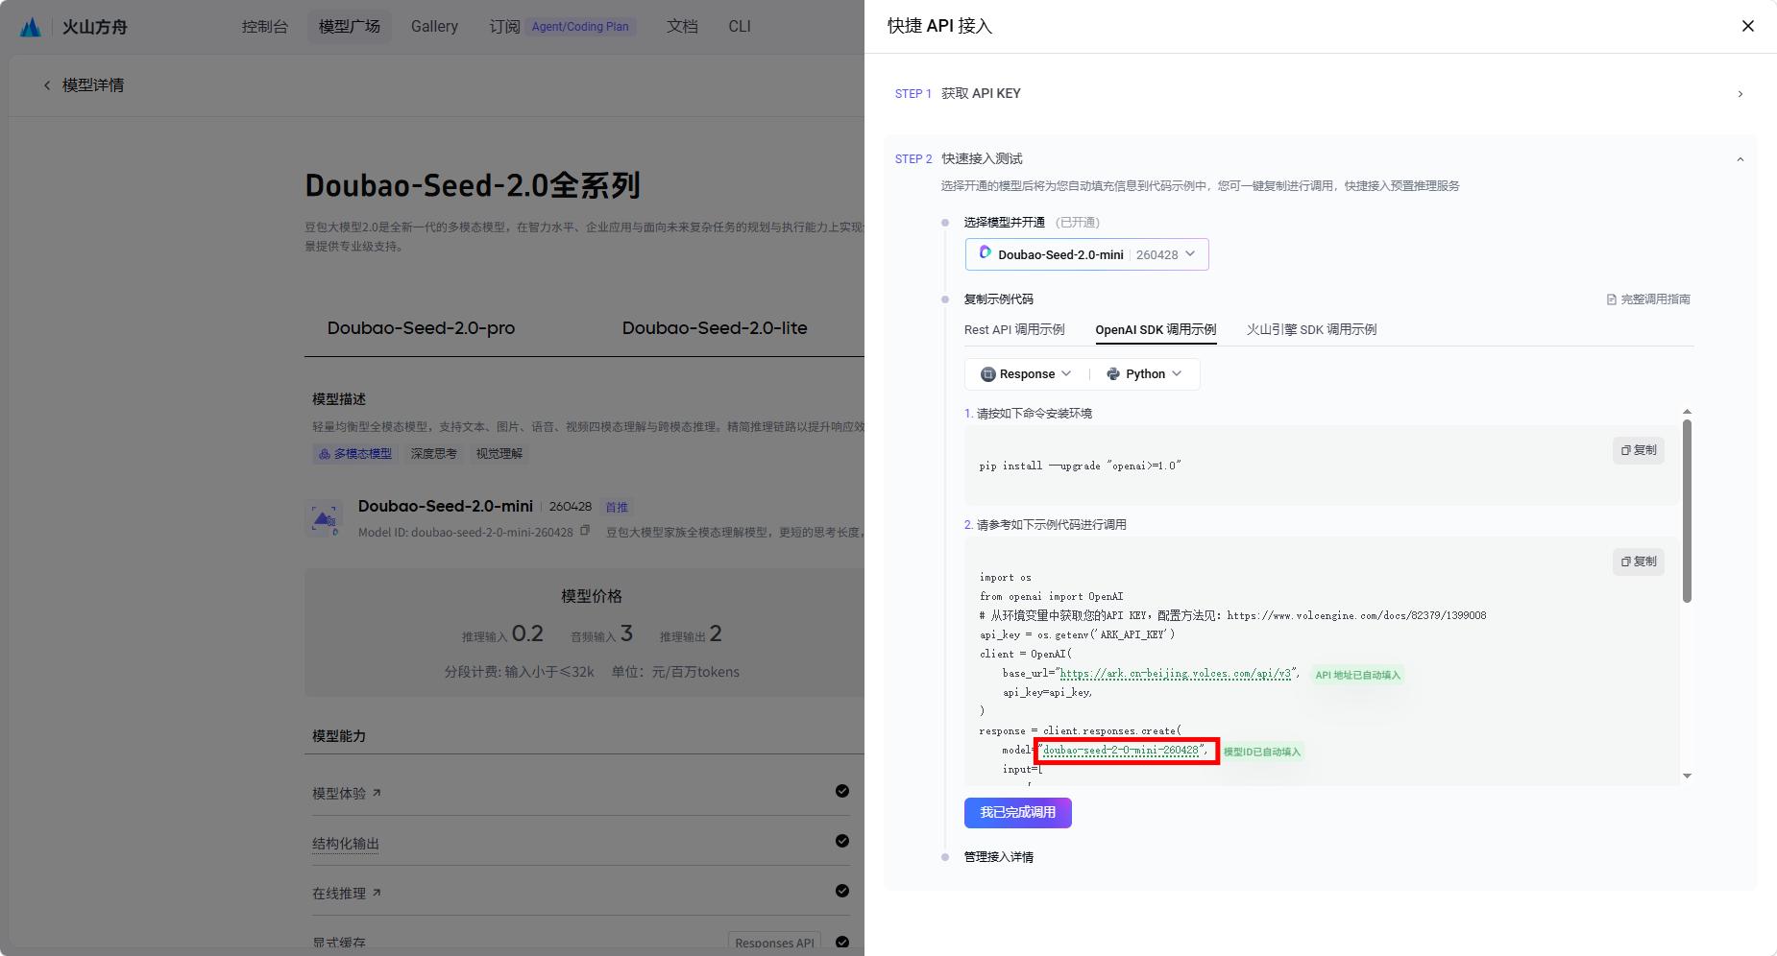Copy the Python example code
Screen dimensions: 1777x956
[x=1639, y=562]
